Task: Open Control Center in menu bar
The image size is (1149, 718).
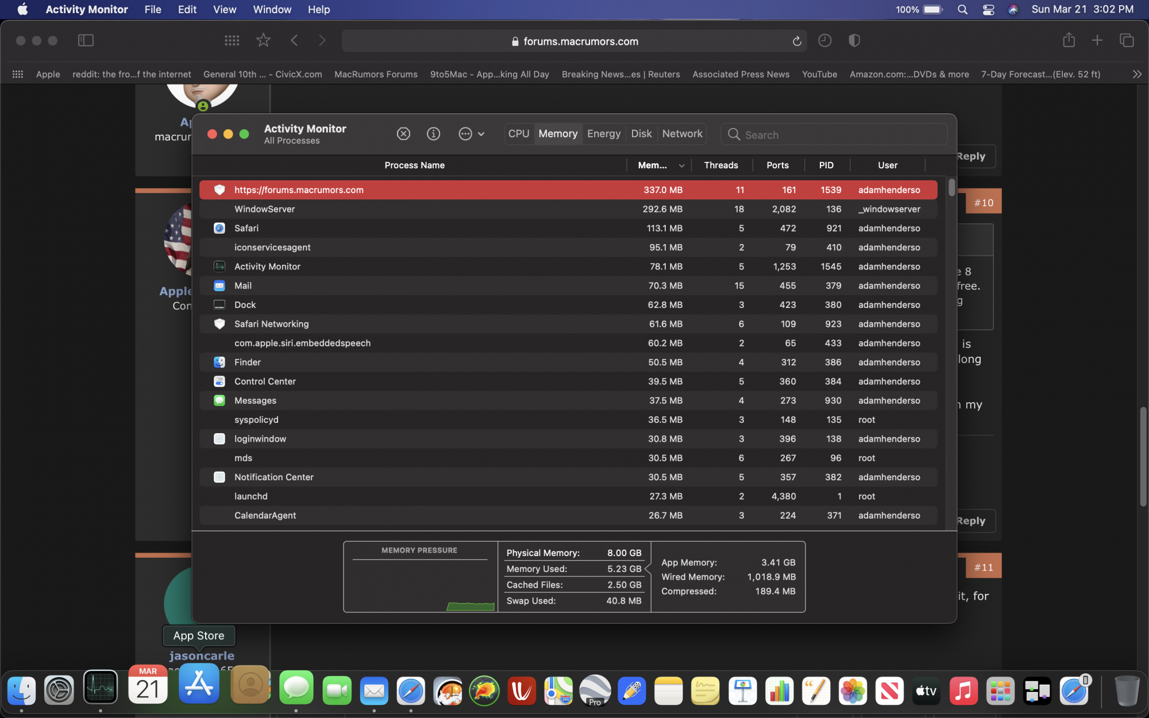Action: point(988,9)
